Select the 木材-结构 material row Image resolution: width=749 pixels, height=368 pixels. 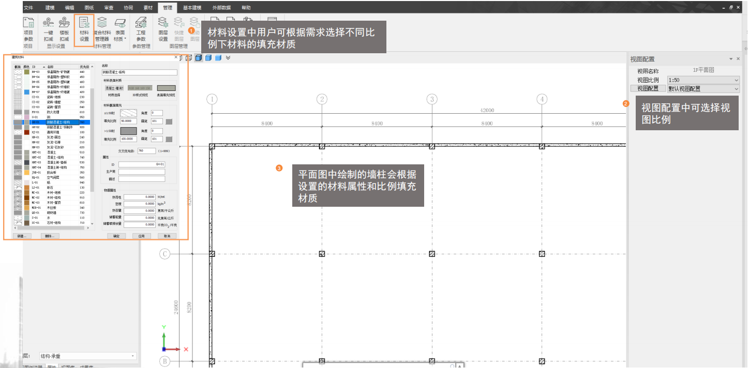52,197
